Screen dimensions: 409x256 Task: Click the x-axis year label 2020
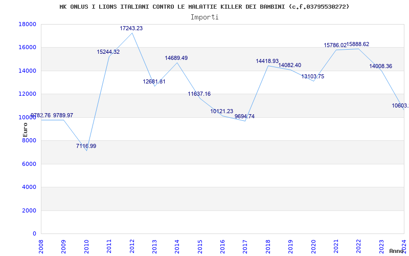coord(313,246)
